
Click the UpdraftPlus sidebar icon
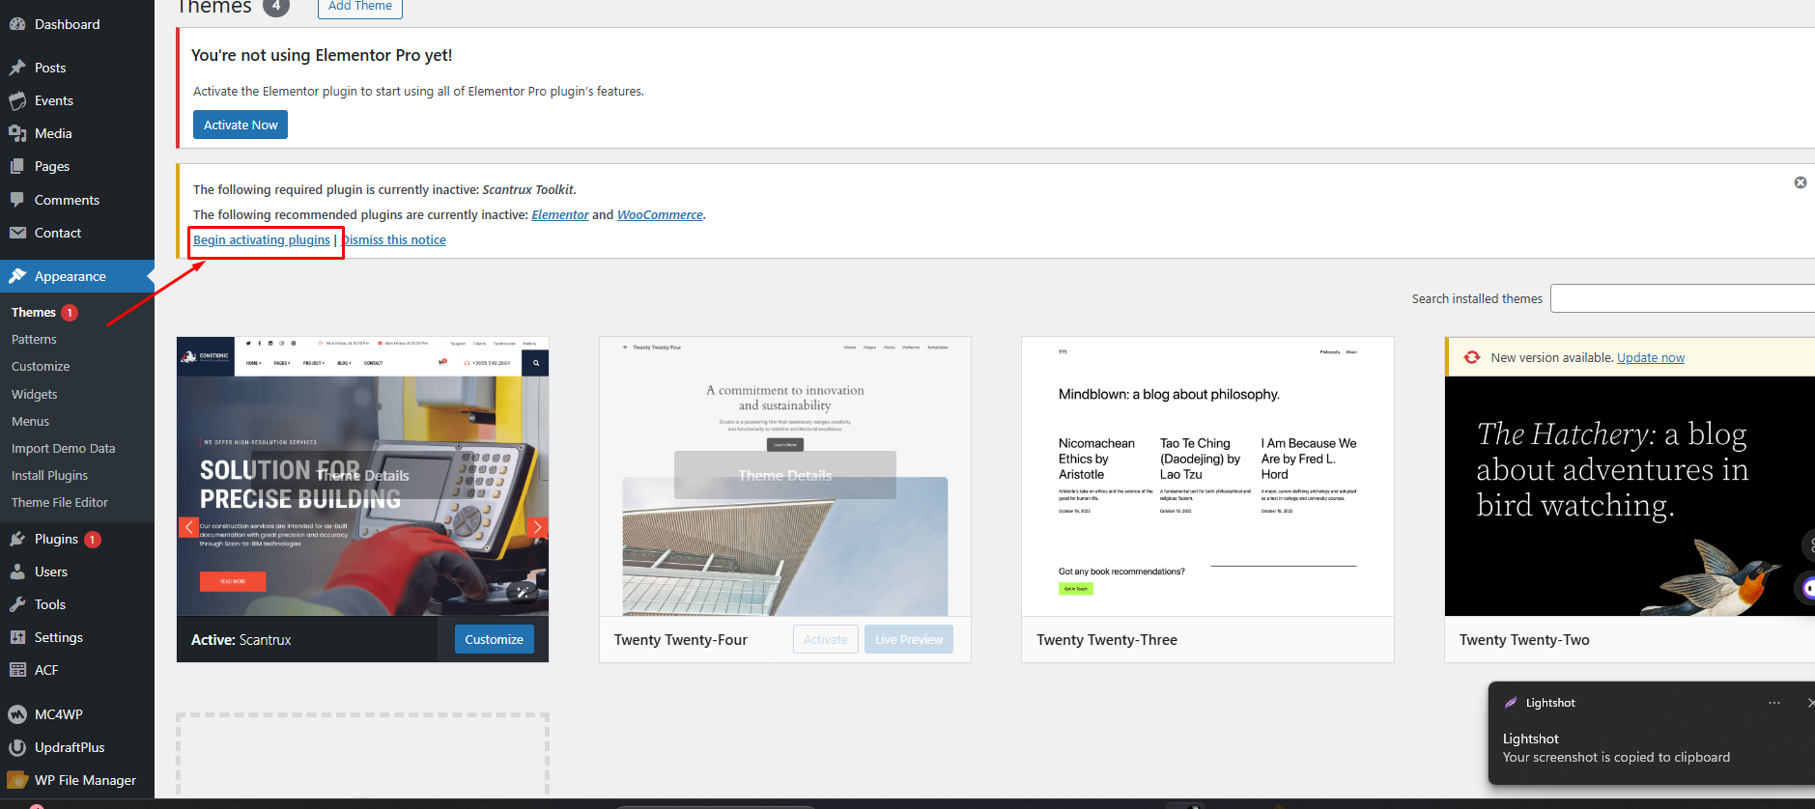[x=17, y=747]
